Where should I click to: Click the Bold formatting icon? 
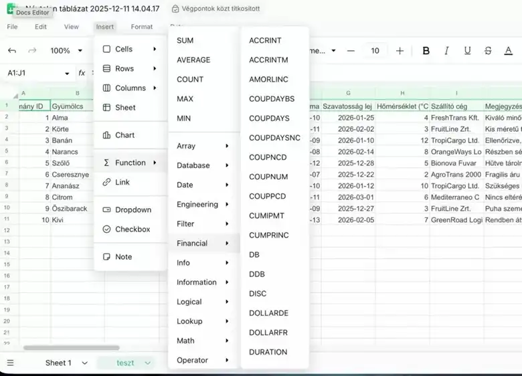(x=426, y=51)
